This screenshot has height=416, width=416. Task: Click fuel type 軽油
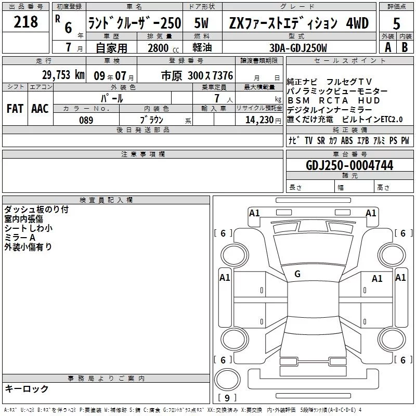click(202, 47)
